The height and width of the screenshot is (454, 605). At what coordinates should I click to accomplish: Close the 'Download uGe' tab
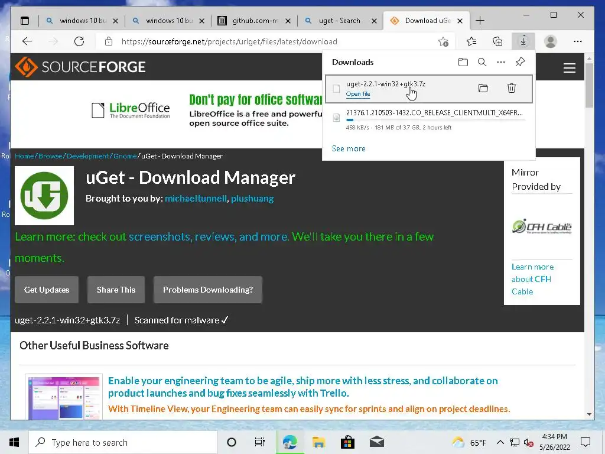pos(460,21)
